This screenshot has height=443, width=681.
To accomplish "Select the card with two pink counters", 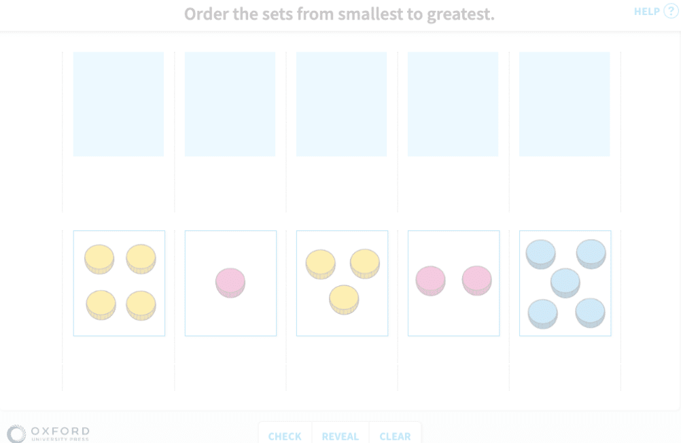I will (453, 283).
